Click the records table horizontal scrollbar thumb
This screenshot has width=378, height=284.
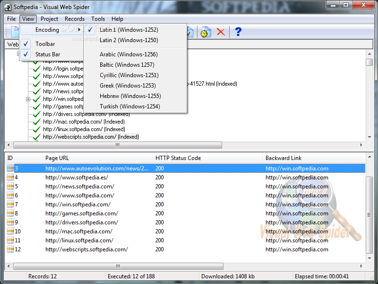coord(118,266)
